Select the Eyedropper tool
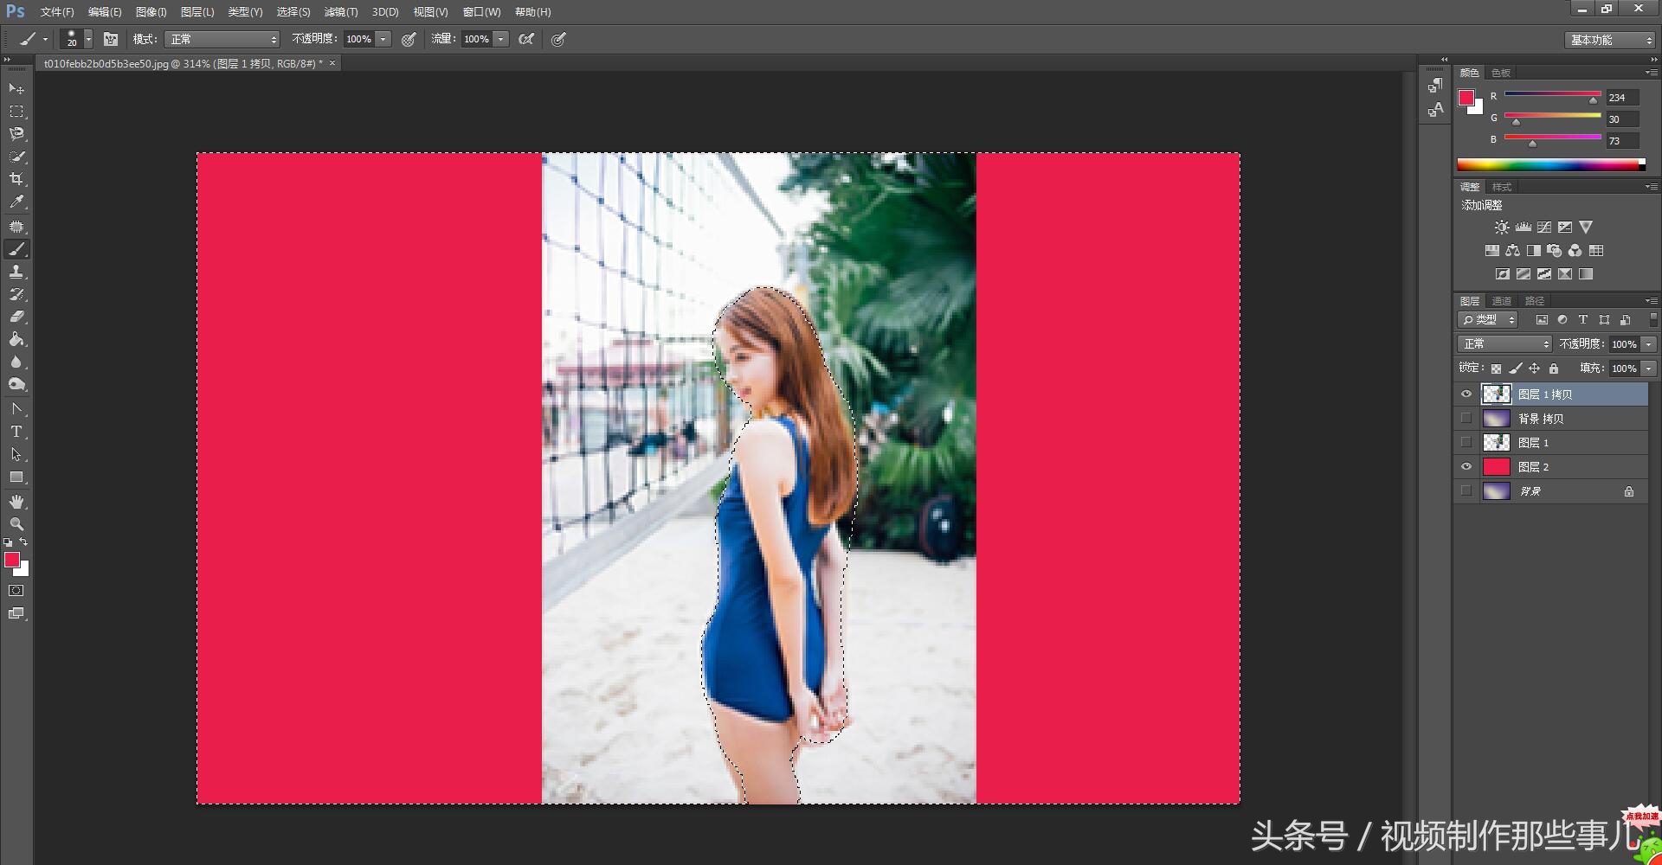Viewport: 1662px width, 865px height. click(16, 202)
